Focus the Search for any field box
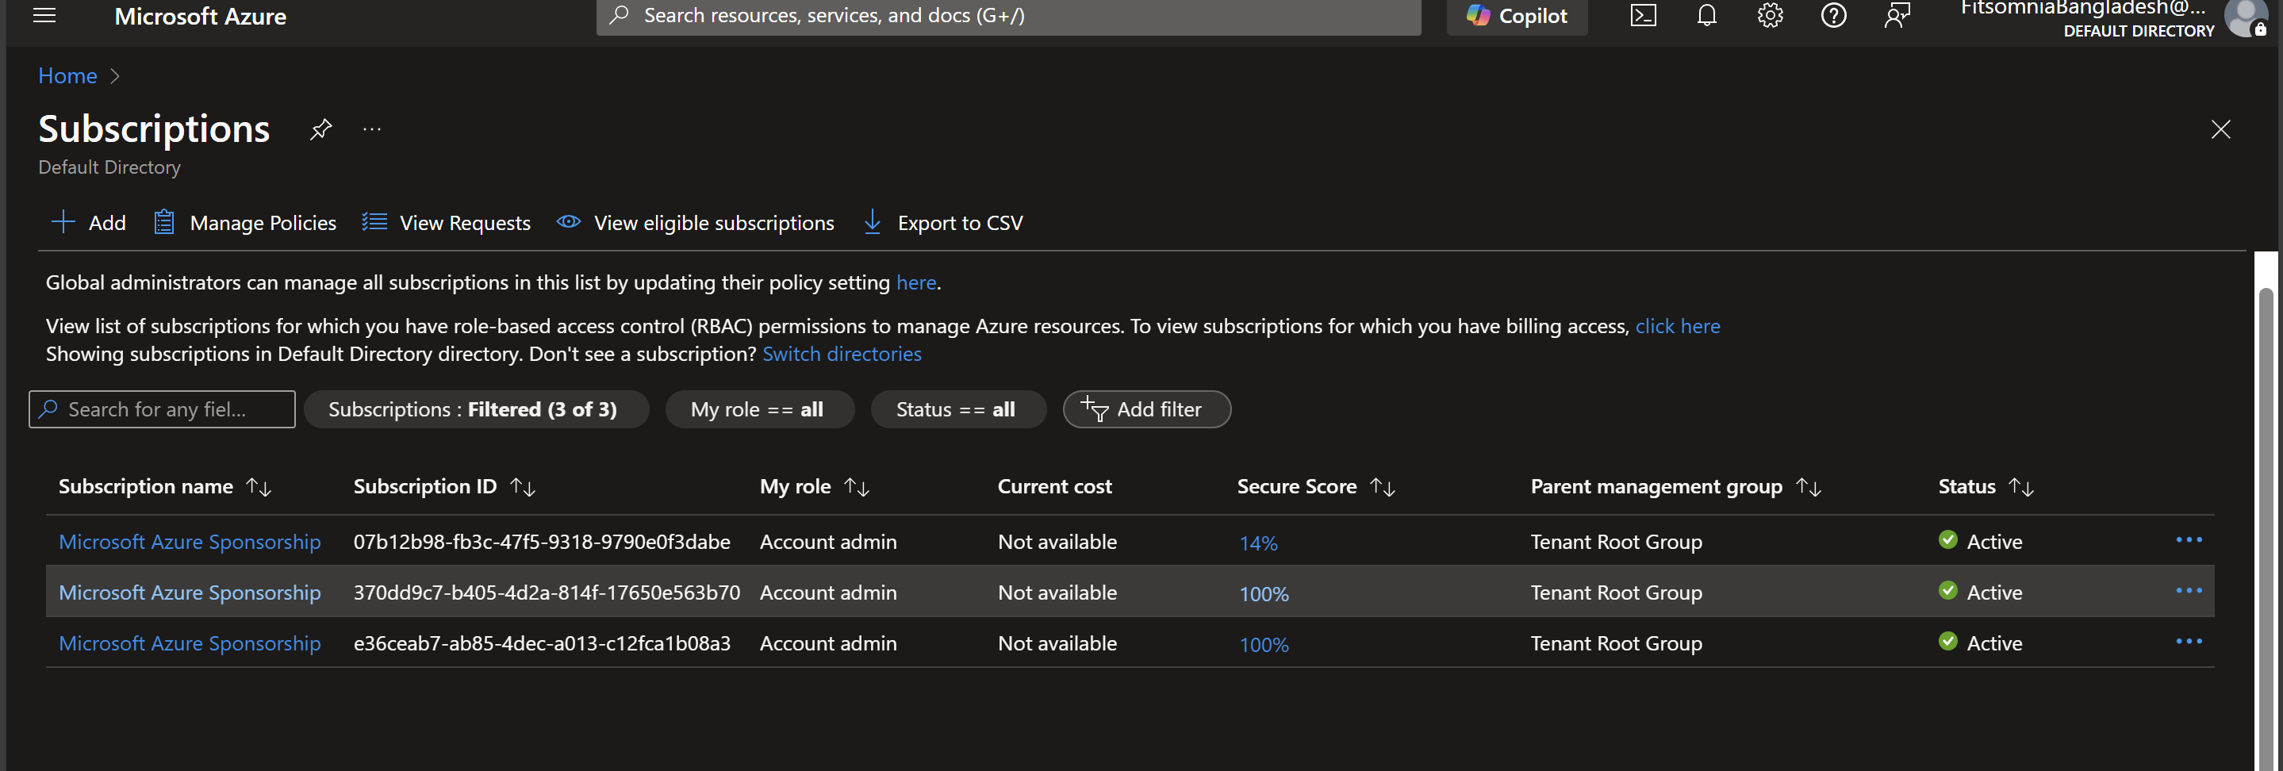 point(162,409)
